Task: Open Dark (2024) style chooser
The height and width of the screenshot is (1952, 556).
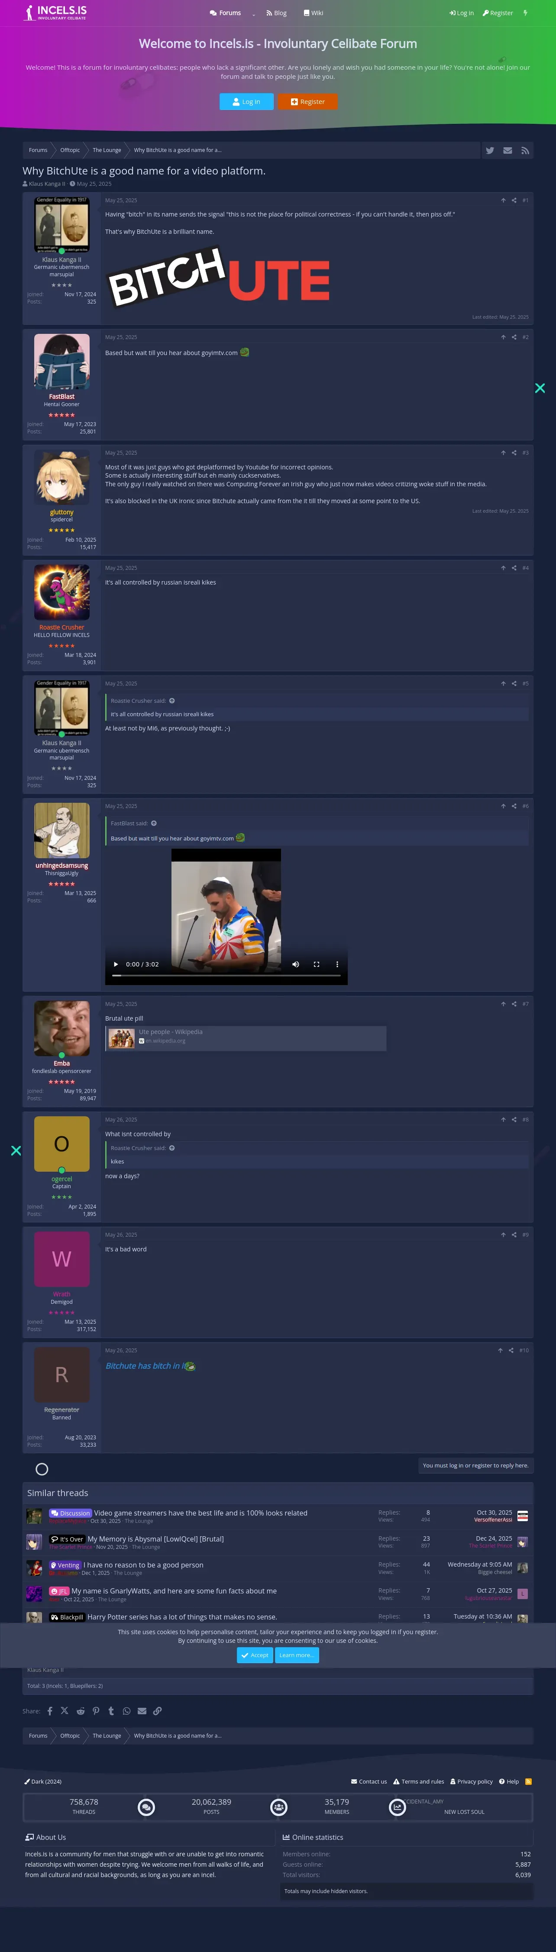Action: pyautogui.click(x=43, y=1781)
